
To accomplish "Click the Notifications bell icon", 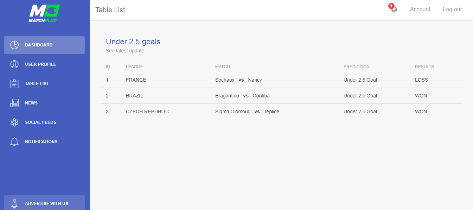I will (x=14, y=142).
